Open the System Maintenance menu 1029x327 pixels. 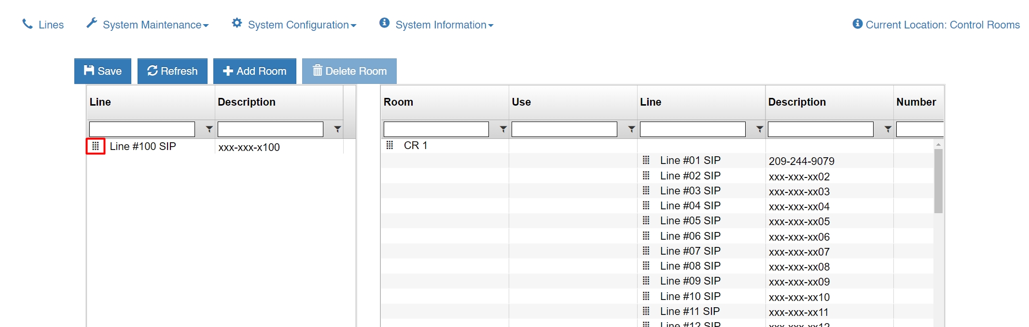coord(147,25)
